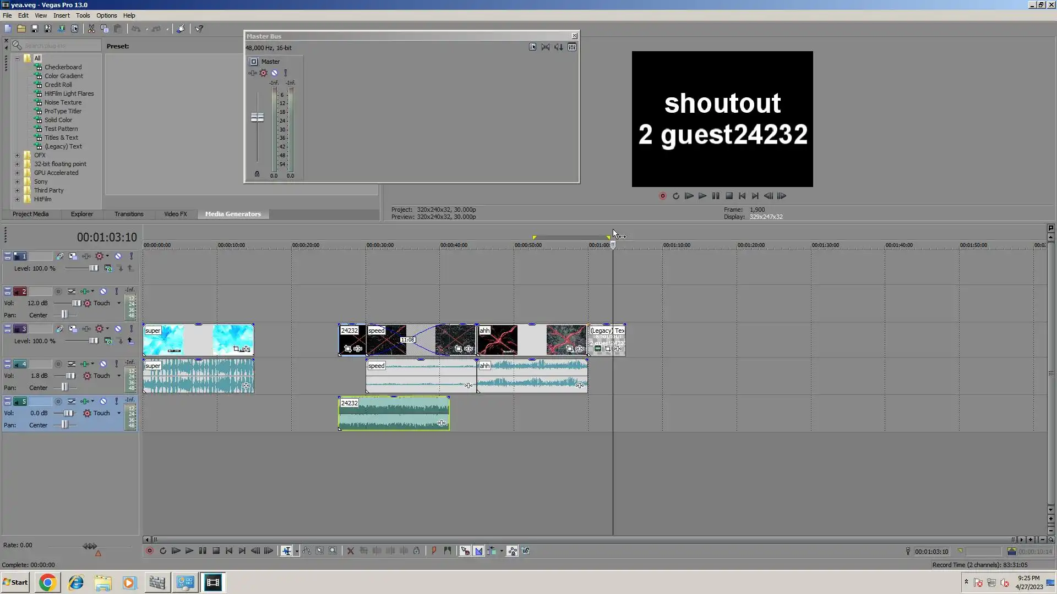Arm audio track 5 for record
The image size is (1057, 594).
point(58,402)
